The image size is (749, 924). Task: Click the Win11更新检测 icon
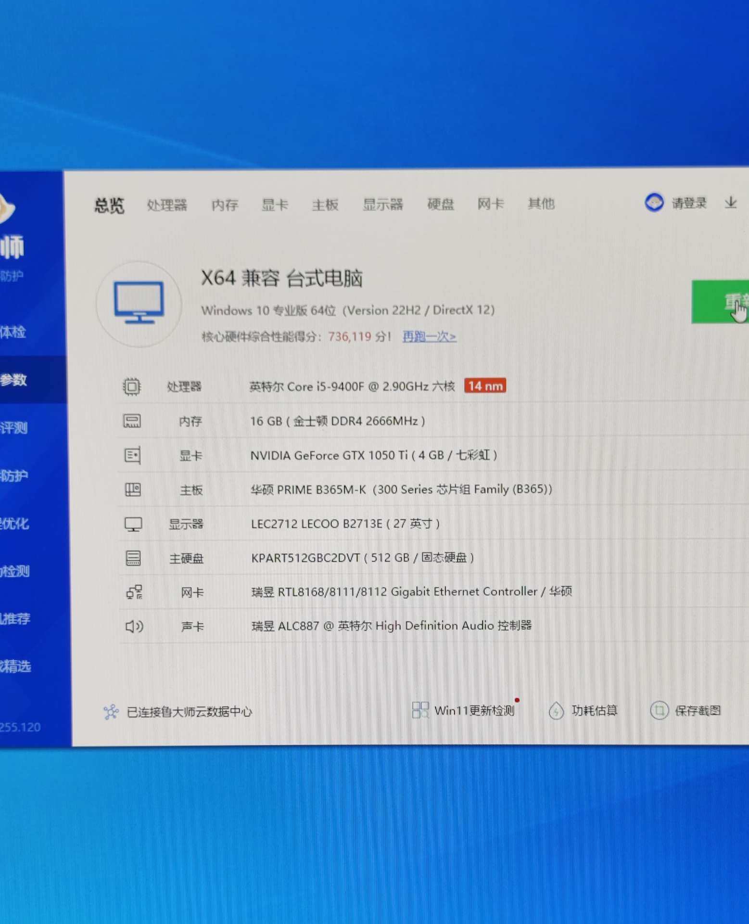tap(420, 710)
